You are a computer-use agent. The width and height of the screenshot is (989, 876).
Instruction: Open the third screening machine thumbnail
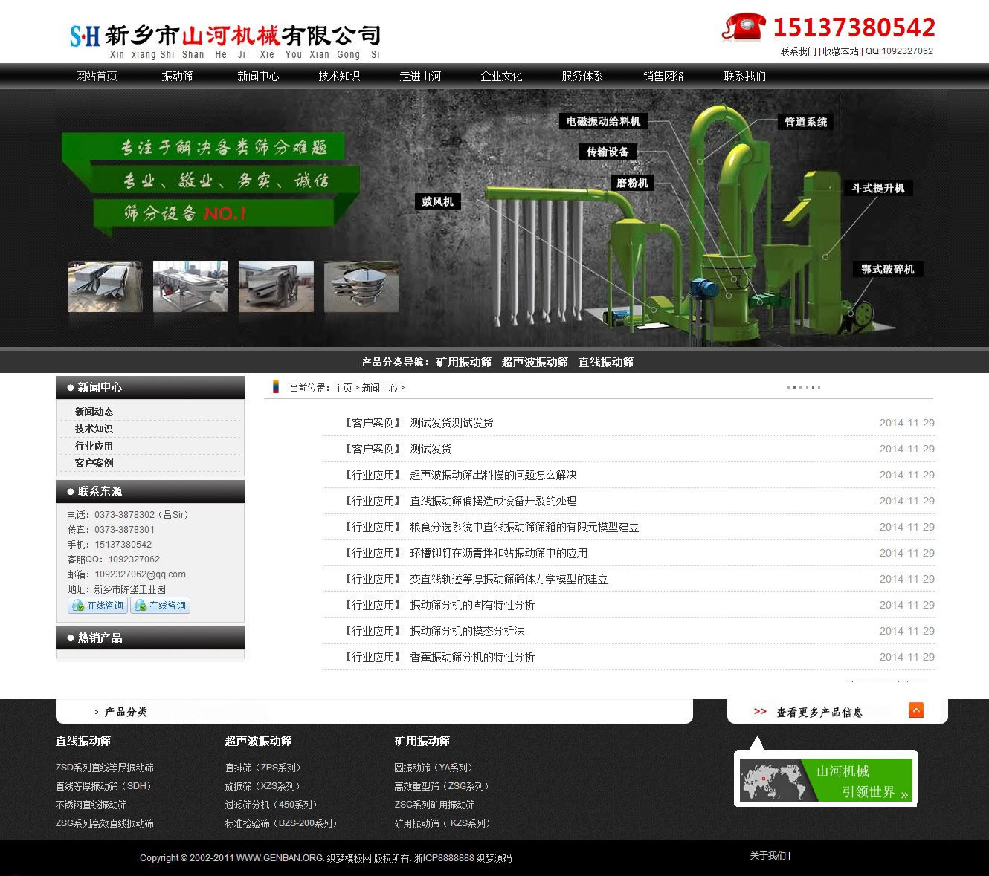pyautogui.click(x=276, y=286)
